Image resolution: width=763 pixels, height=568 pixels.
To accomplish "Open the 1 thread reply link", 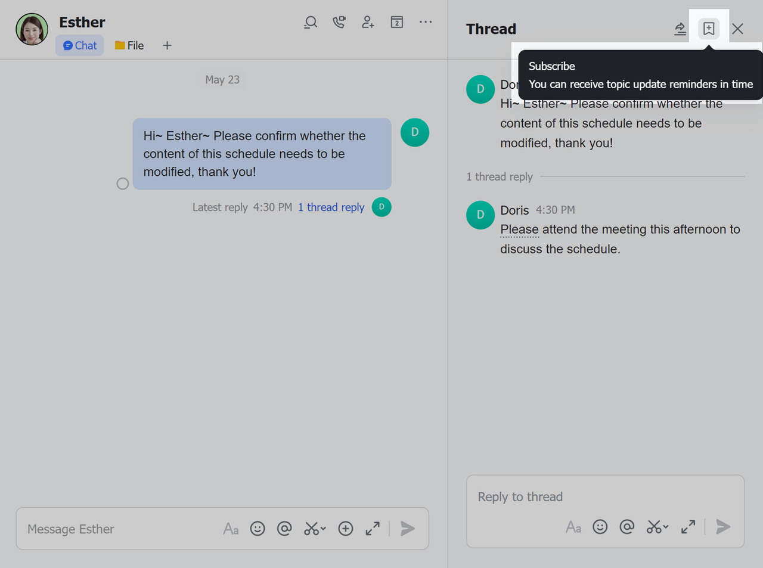I will (x=331, y=207).
